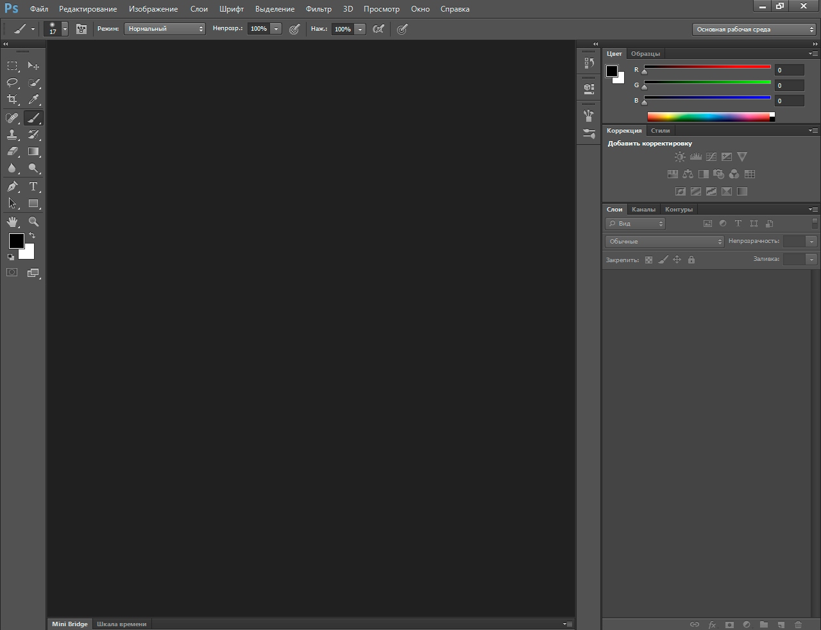This screenshot has height=630, width=821.
Task: Toggle lock all
Action: [x=691, y=260]
